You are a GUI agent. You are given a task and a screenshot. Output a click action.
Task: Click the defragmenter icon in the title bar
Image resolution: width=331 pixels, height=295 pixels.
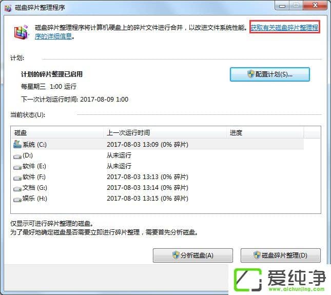[8, 8]
